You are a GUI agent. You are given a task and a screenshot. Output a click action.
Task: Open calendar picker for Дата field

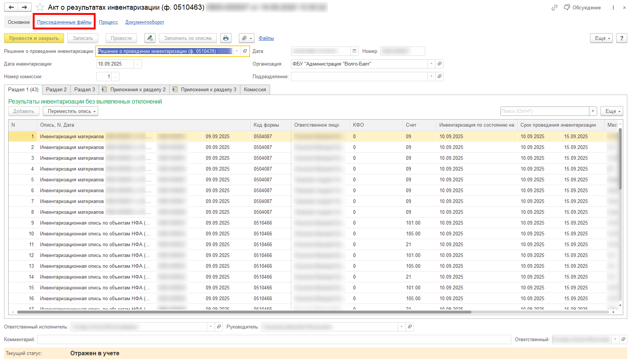(355, 51)
